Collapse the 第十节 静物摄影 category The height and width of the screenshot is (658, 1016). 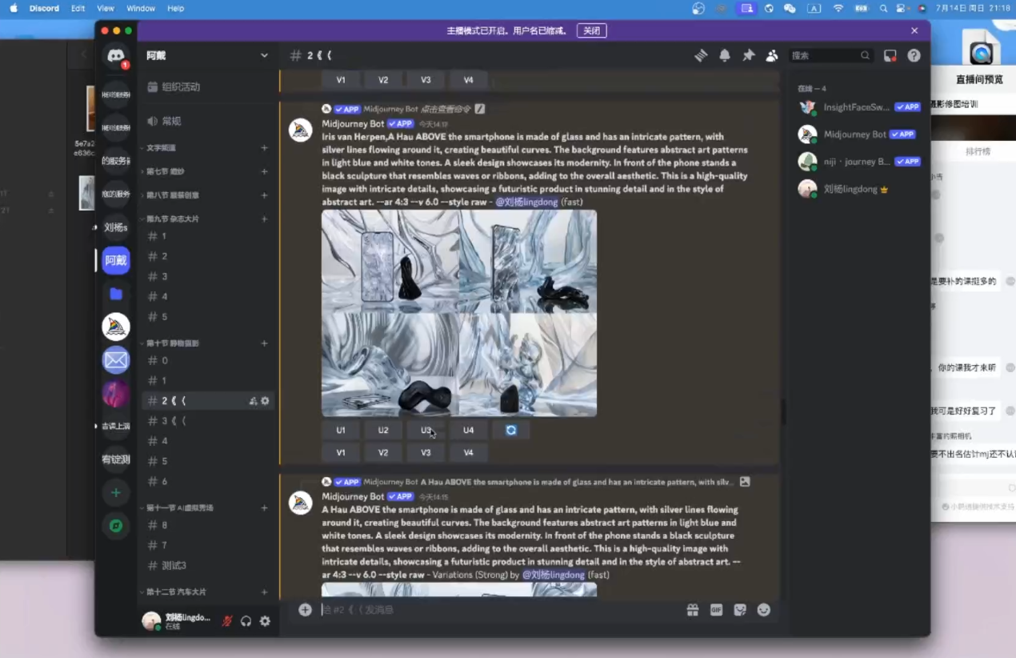(172, 343)
